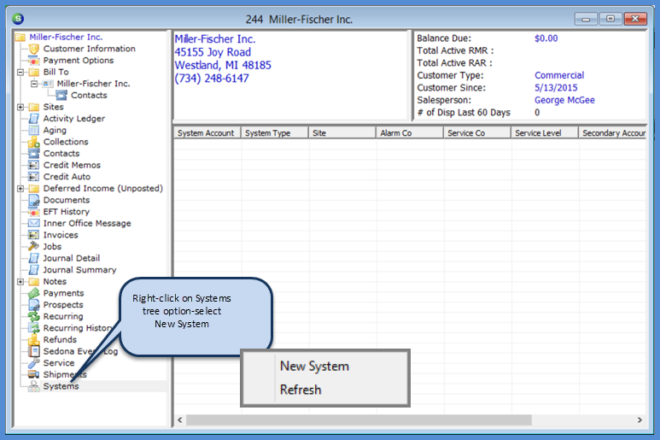This screenshot has width=660, height=440.
Task: Click the horizontal scrollbar thumb
Action: click(359, 420)
